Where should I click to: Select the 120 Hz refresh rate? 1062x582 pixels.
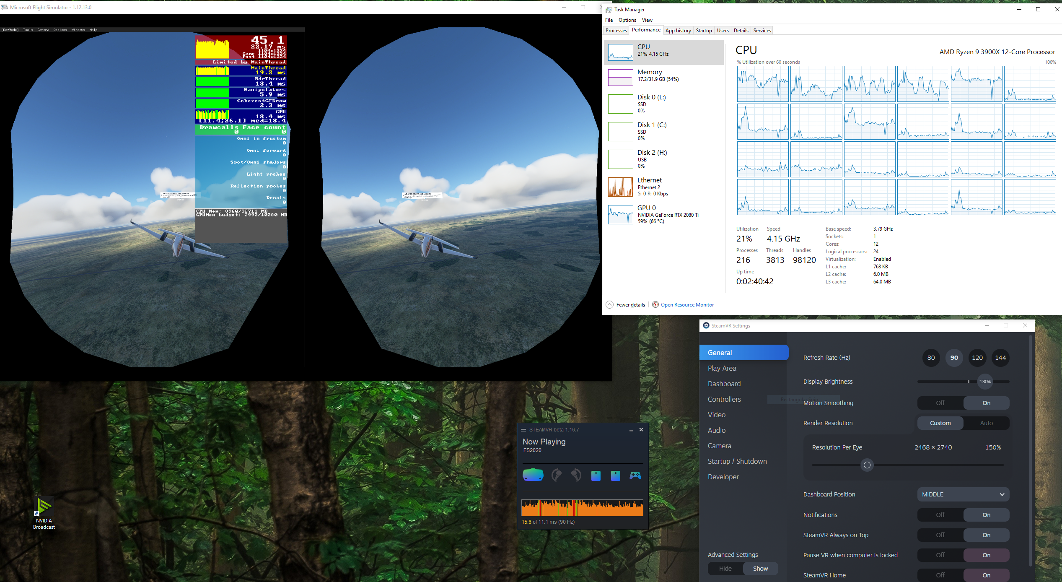coord(977,358)
